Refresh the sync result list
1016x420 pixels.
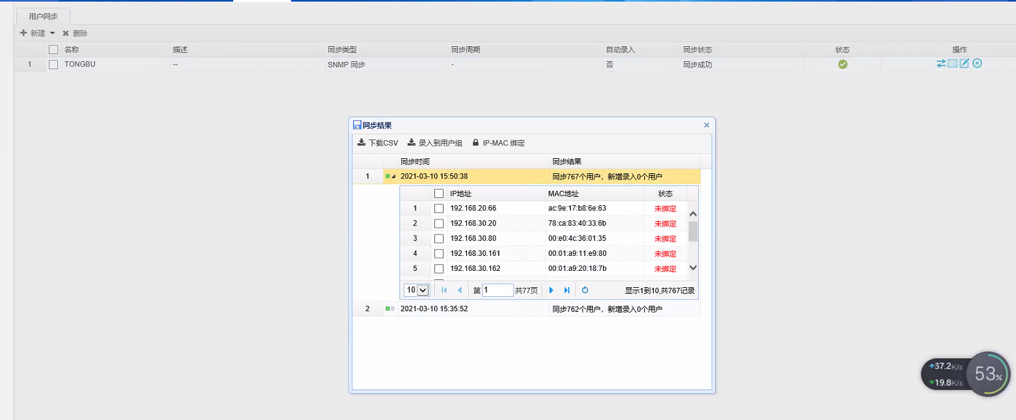click(x=585, y=290)
